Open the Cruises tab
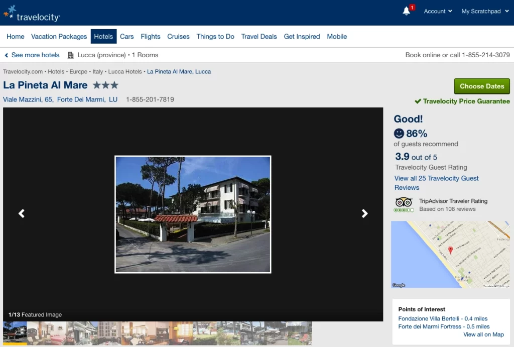The width and height of the screenshot is (514, 347). coord(178,36)
